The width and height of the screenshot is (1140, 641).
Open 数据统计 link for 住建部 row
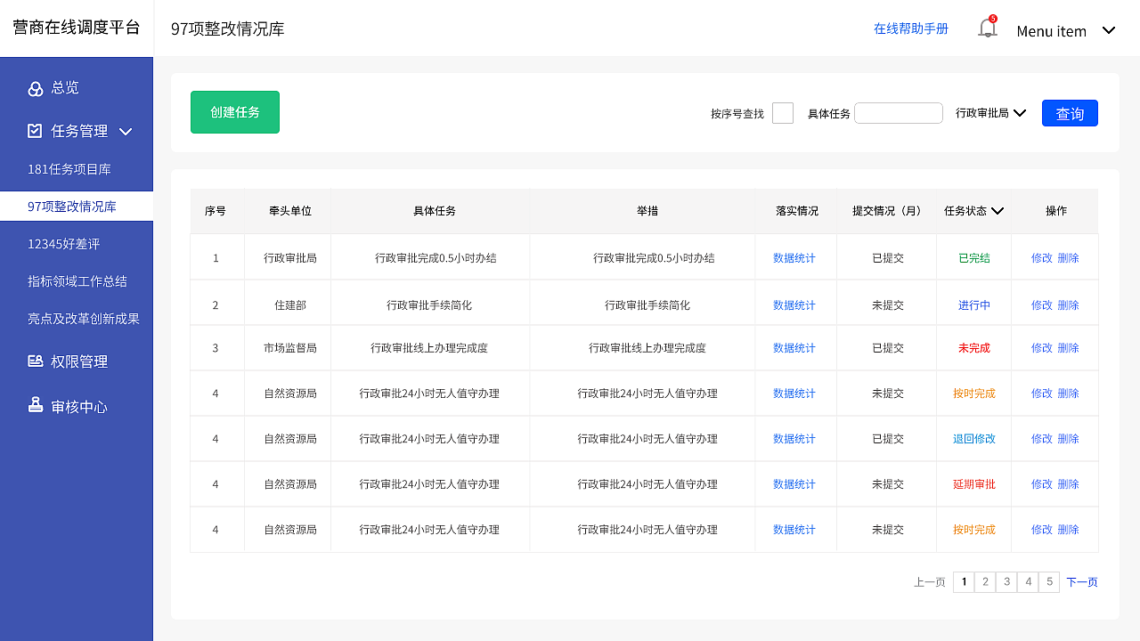click(x=794, y=305)
